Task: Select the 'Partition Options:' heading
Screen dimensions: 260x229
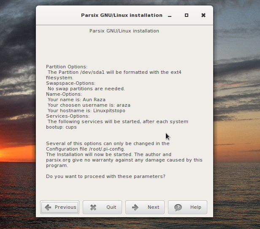Action: pos(67,67)
